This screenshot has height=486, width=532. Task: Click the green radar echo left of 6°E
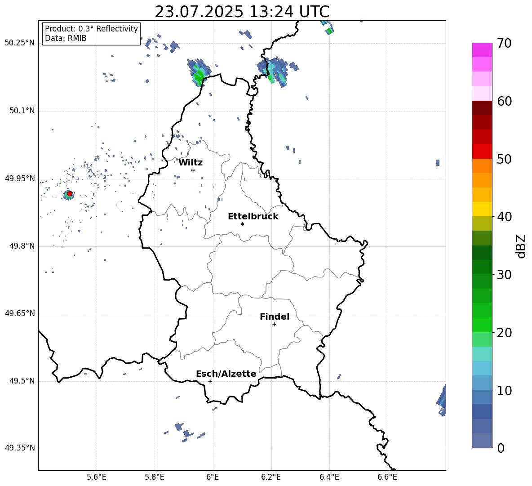[199, 73]
